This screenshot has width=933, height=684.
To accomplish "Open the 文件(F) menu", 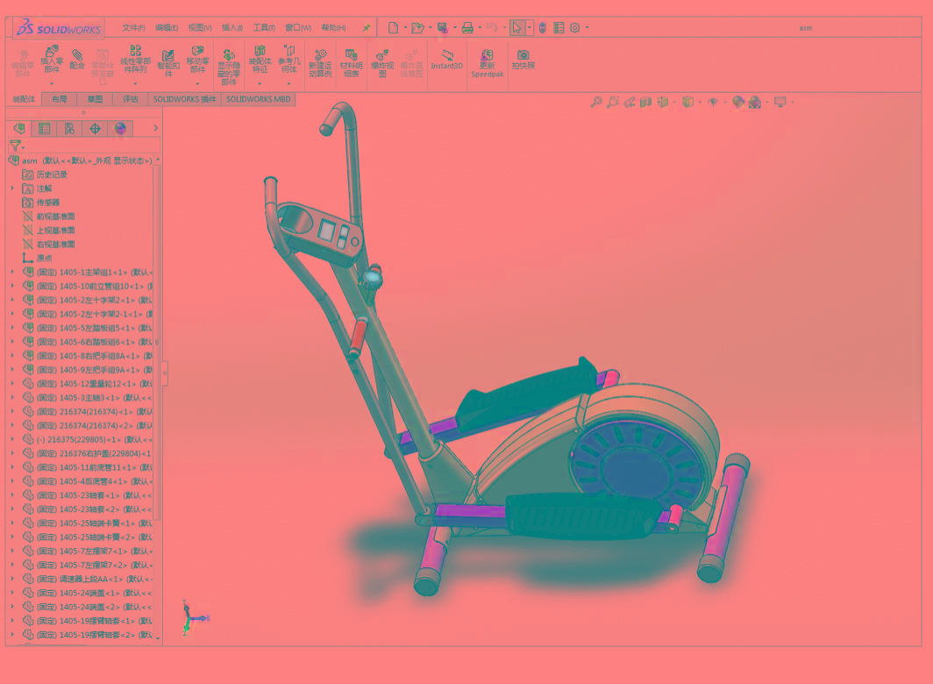I will (x=133, y=27).
